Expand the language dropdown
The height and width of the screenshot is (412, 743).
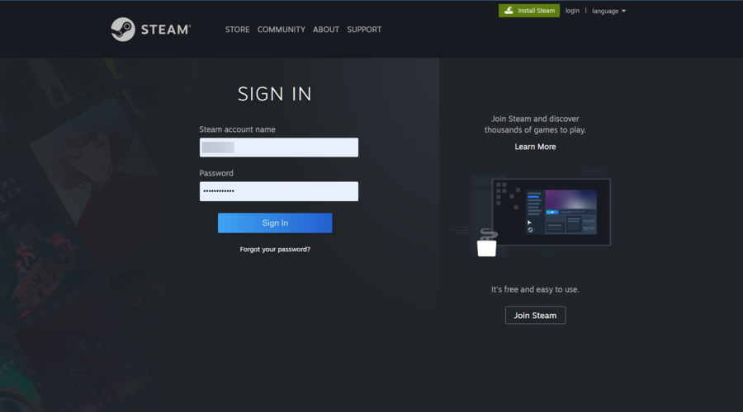[608, 11]
